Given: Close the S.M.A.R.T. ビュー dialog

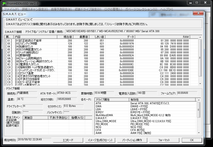Looking at the screenshot, I should pyautogui.click(x=198, y=13).
